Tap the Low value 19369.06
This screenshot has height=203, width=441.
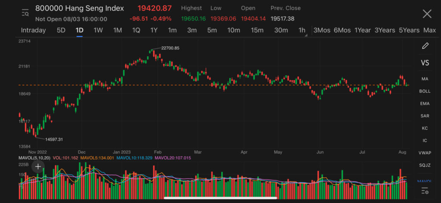[224, 19]
